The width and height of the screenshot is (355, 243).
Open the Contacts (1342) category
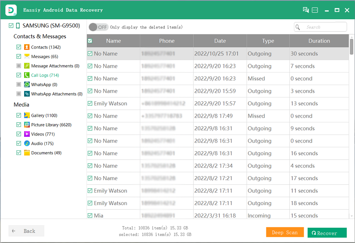click(46, 47)
